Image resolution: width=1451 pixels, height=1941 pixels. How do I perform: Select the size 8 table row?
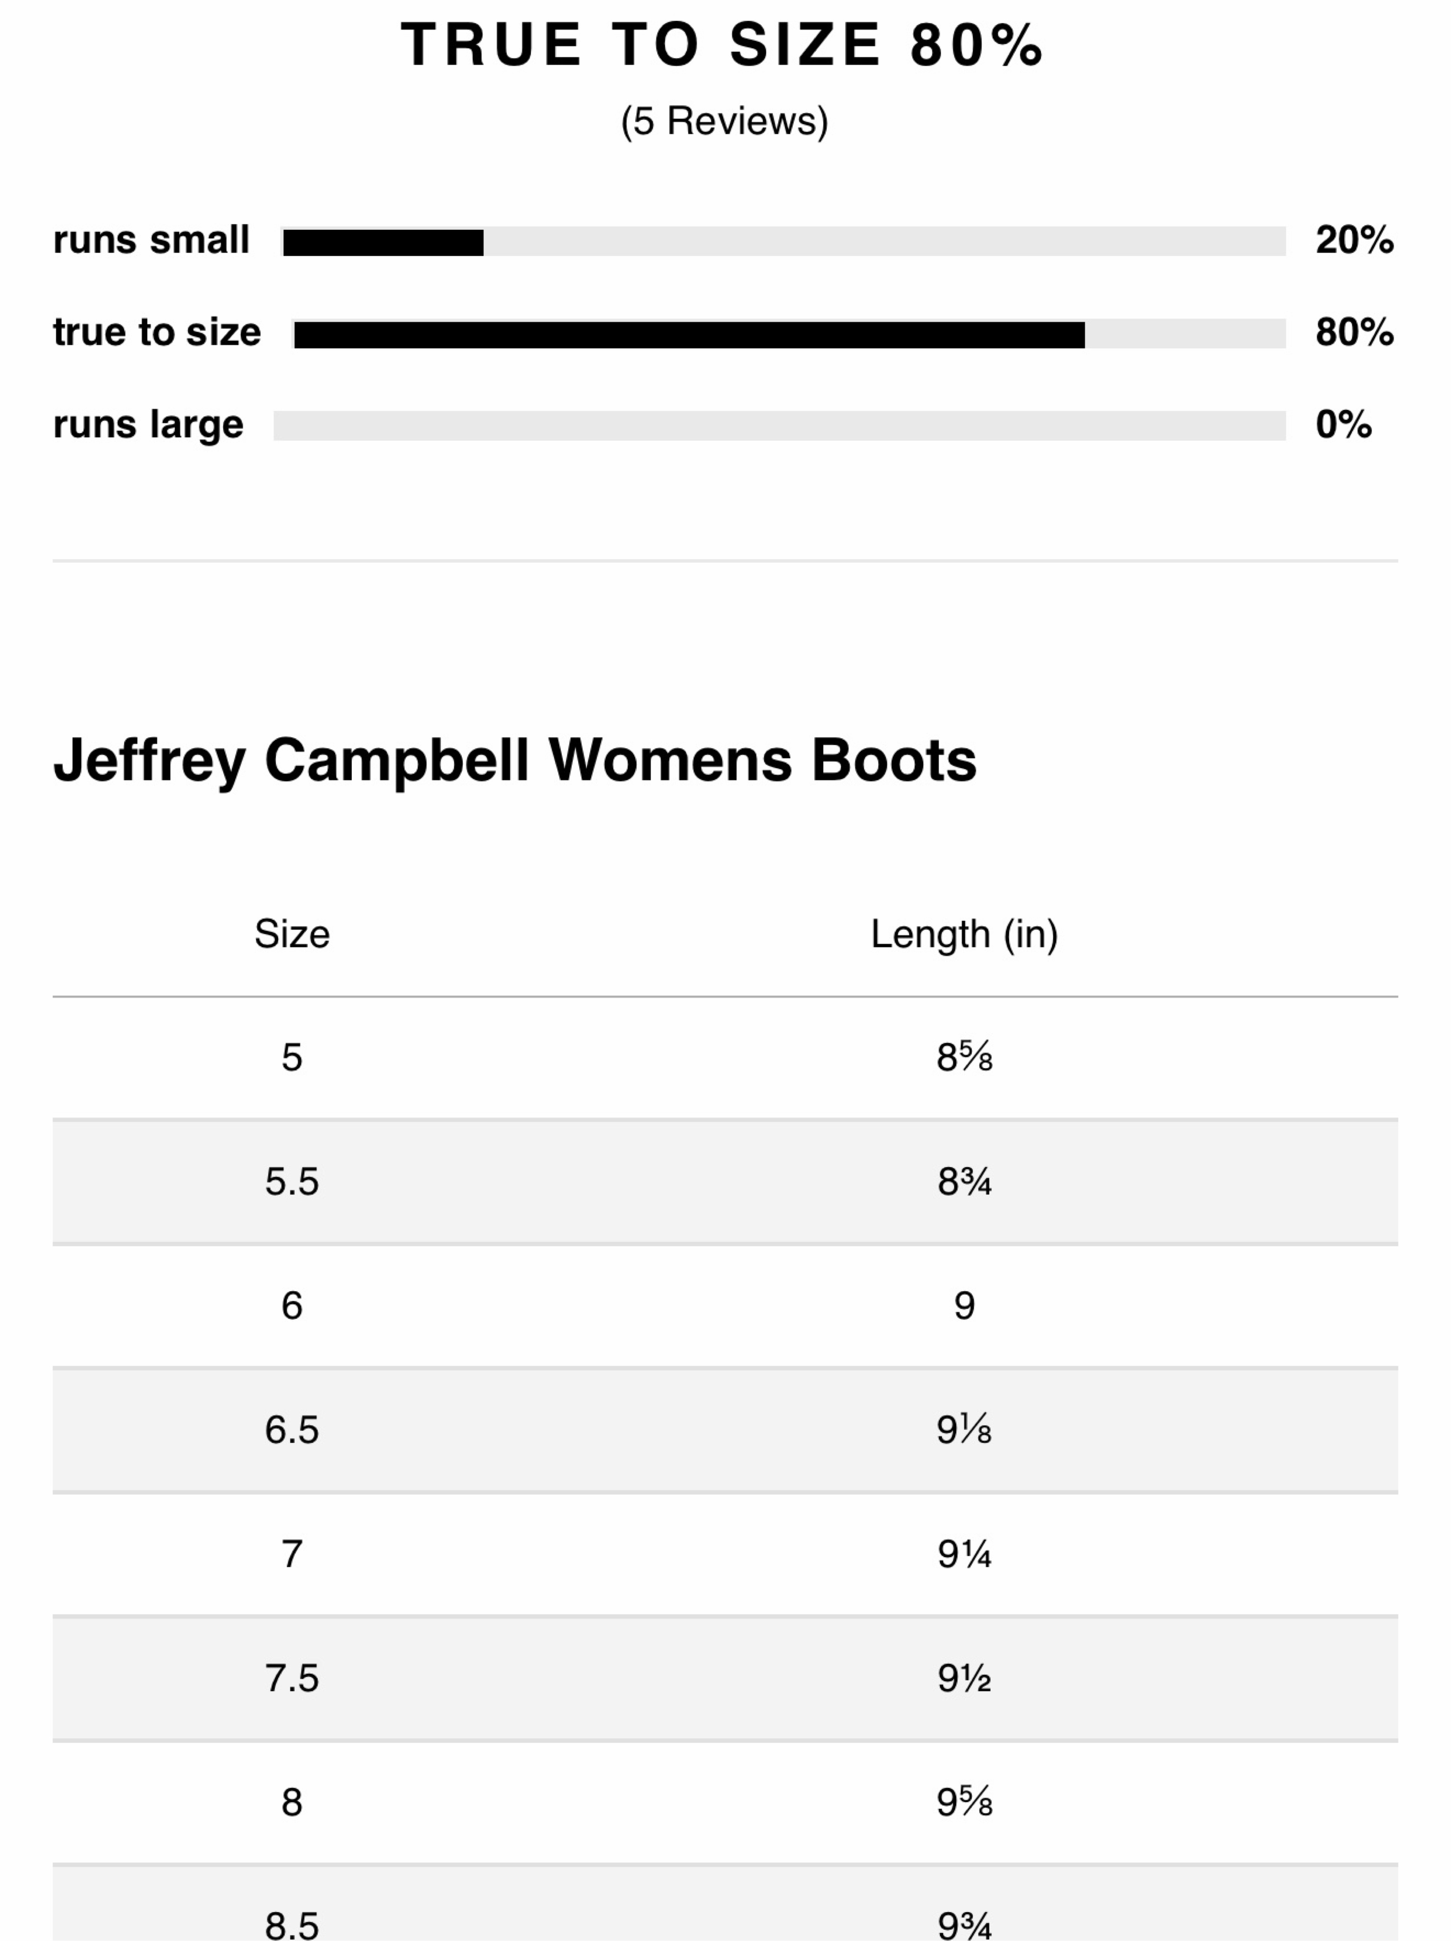pos(725,1802)
